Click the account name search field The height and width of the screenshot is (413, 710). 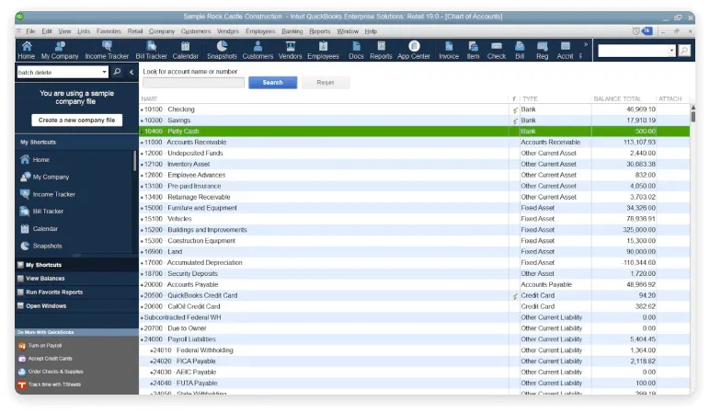coord(193,83)
